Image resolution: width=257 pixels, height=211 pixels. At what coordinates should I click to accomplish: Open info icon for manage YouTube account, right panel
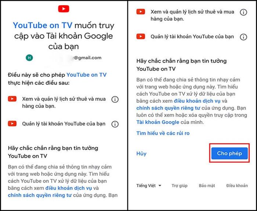243,37
